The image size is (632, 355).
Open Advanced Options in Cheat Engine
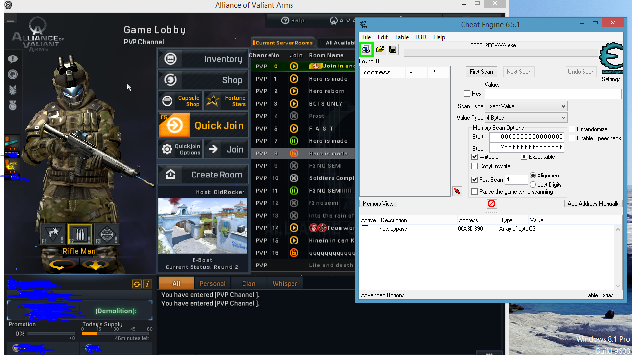(383, 295)
